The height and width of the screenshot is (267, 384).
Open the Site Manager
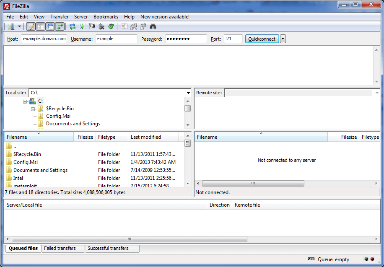click(x=10, y=26)
